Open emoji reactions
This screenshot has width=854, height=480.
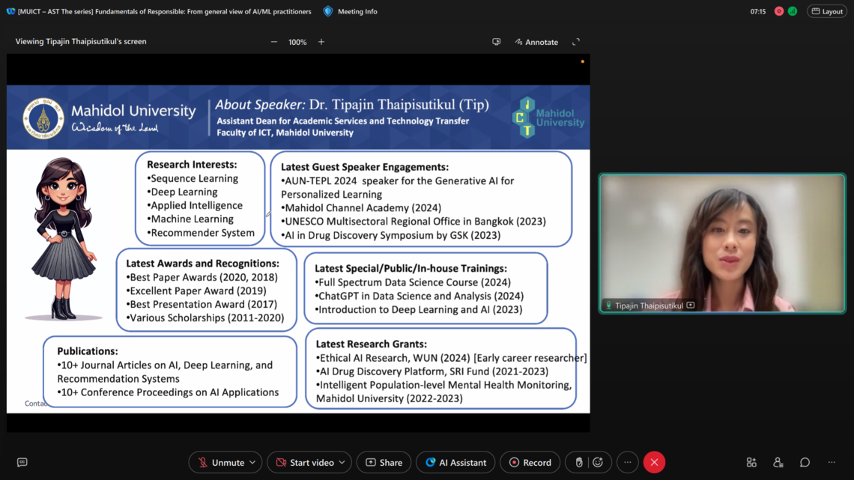[598, 462]
